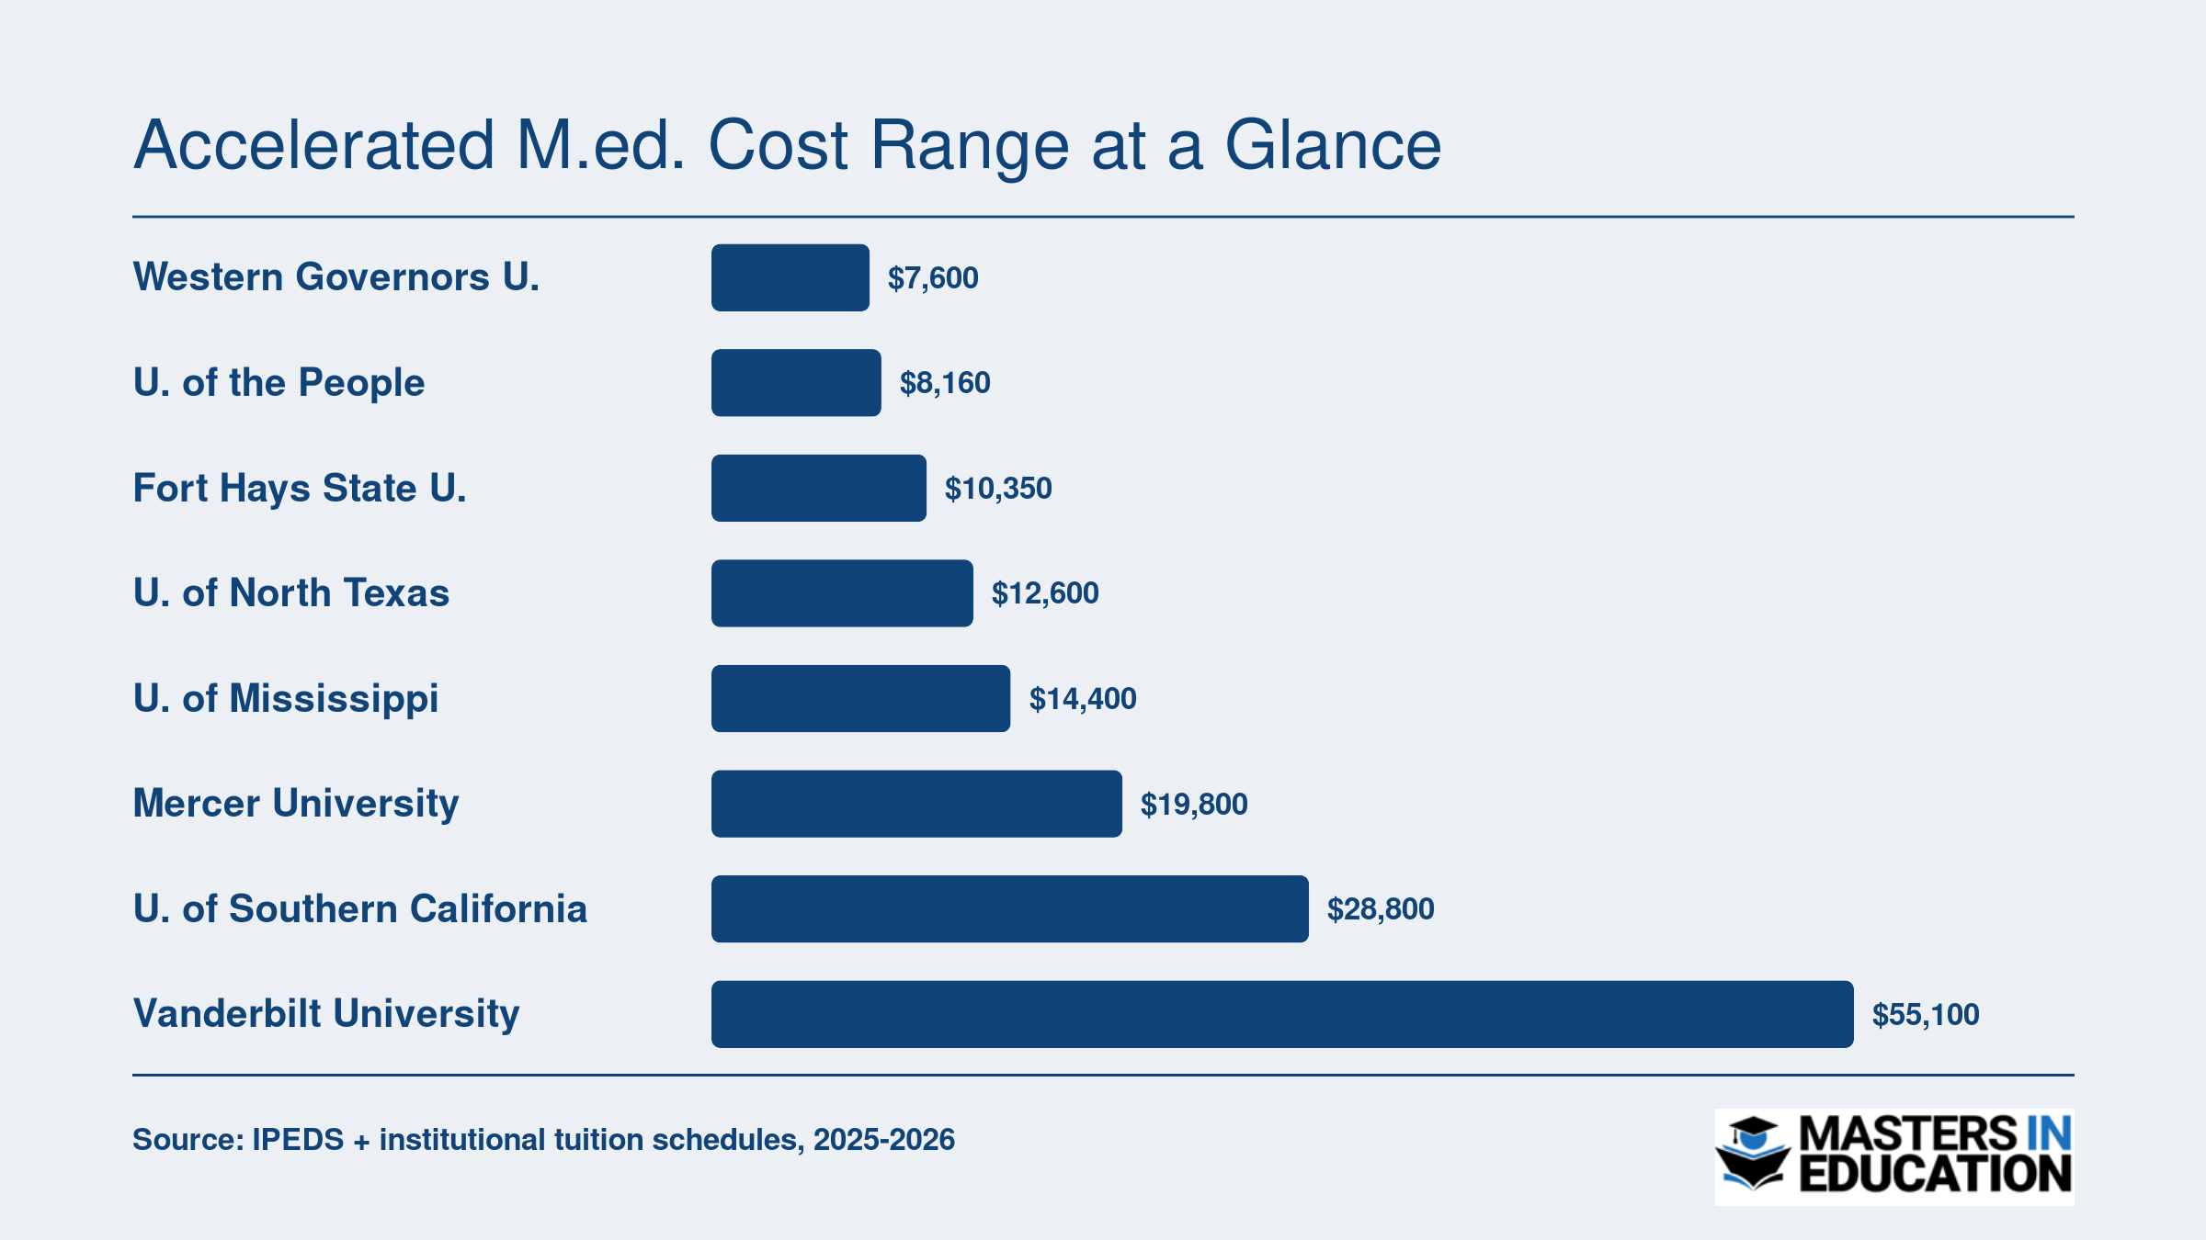Click the U. of the People bar
2206x1240 pixels.
796,383
